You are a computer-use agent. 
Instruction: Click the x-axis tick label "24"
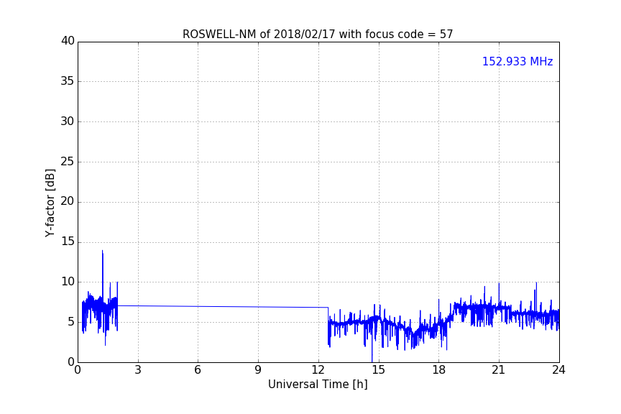(558, 370)
